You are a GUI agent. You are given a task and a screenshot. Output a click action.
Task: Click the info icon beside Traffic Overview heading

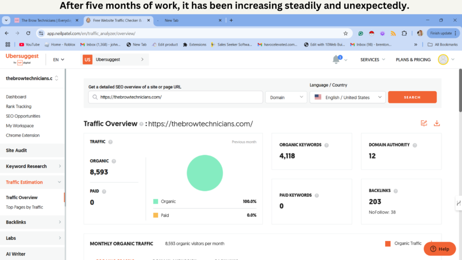[141, 124]
